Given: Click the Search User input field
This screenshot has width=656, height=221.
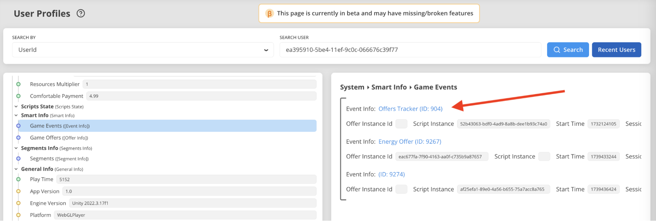Looking at the screenshot, I should point(410,50).
